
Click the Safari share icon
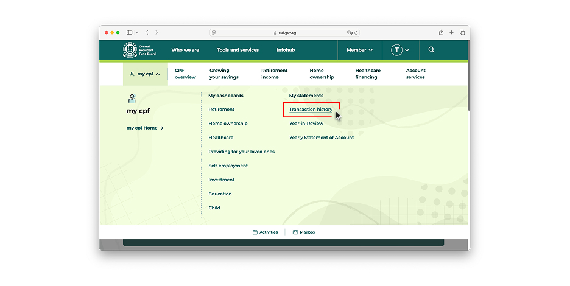tap(441, 32)
